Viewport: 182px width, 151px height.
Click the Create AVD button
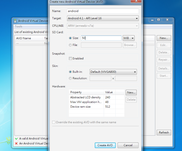tap(105, 145)
